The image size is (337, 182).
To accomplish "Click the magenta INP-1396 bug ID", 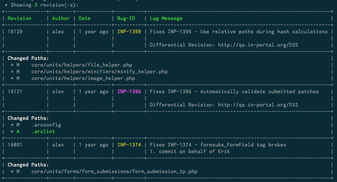I will tap(129, 91).
